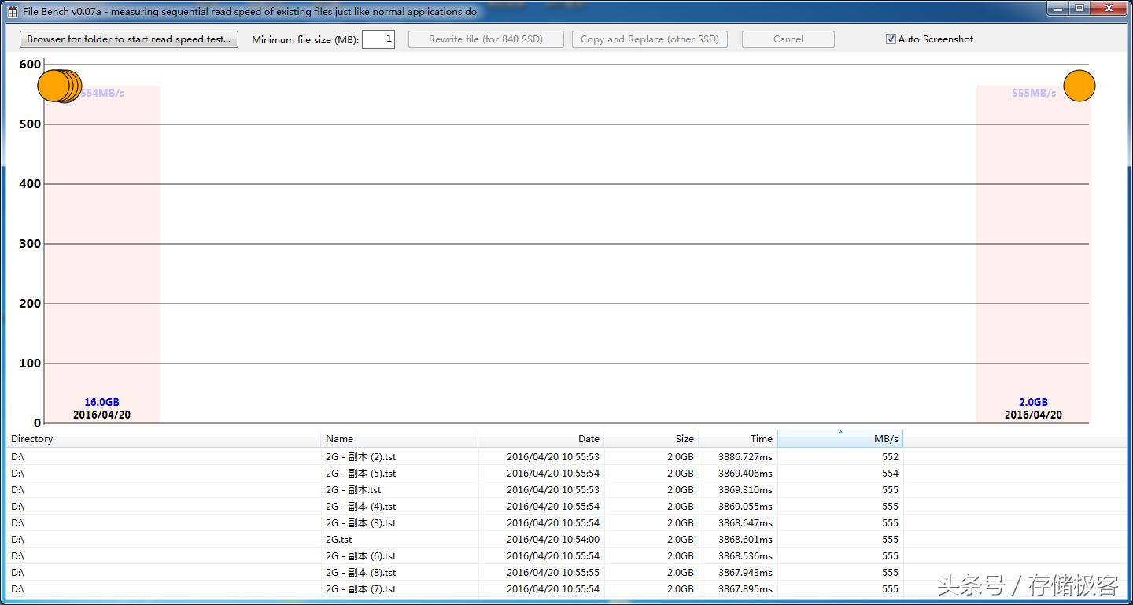The width and height of the screenshot is (1133, 605).
Task: Minimize the File Bench window
Action: tap(1057, 9)
